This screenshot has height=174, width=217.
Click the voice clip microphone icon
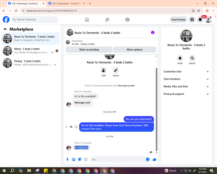click(x=67, y=160)
